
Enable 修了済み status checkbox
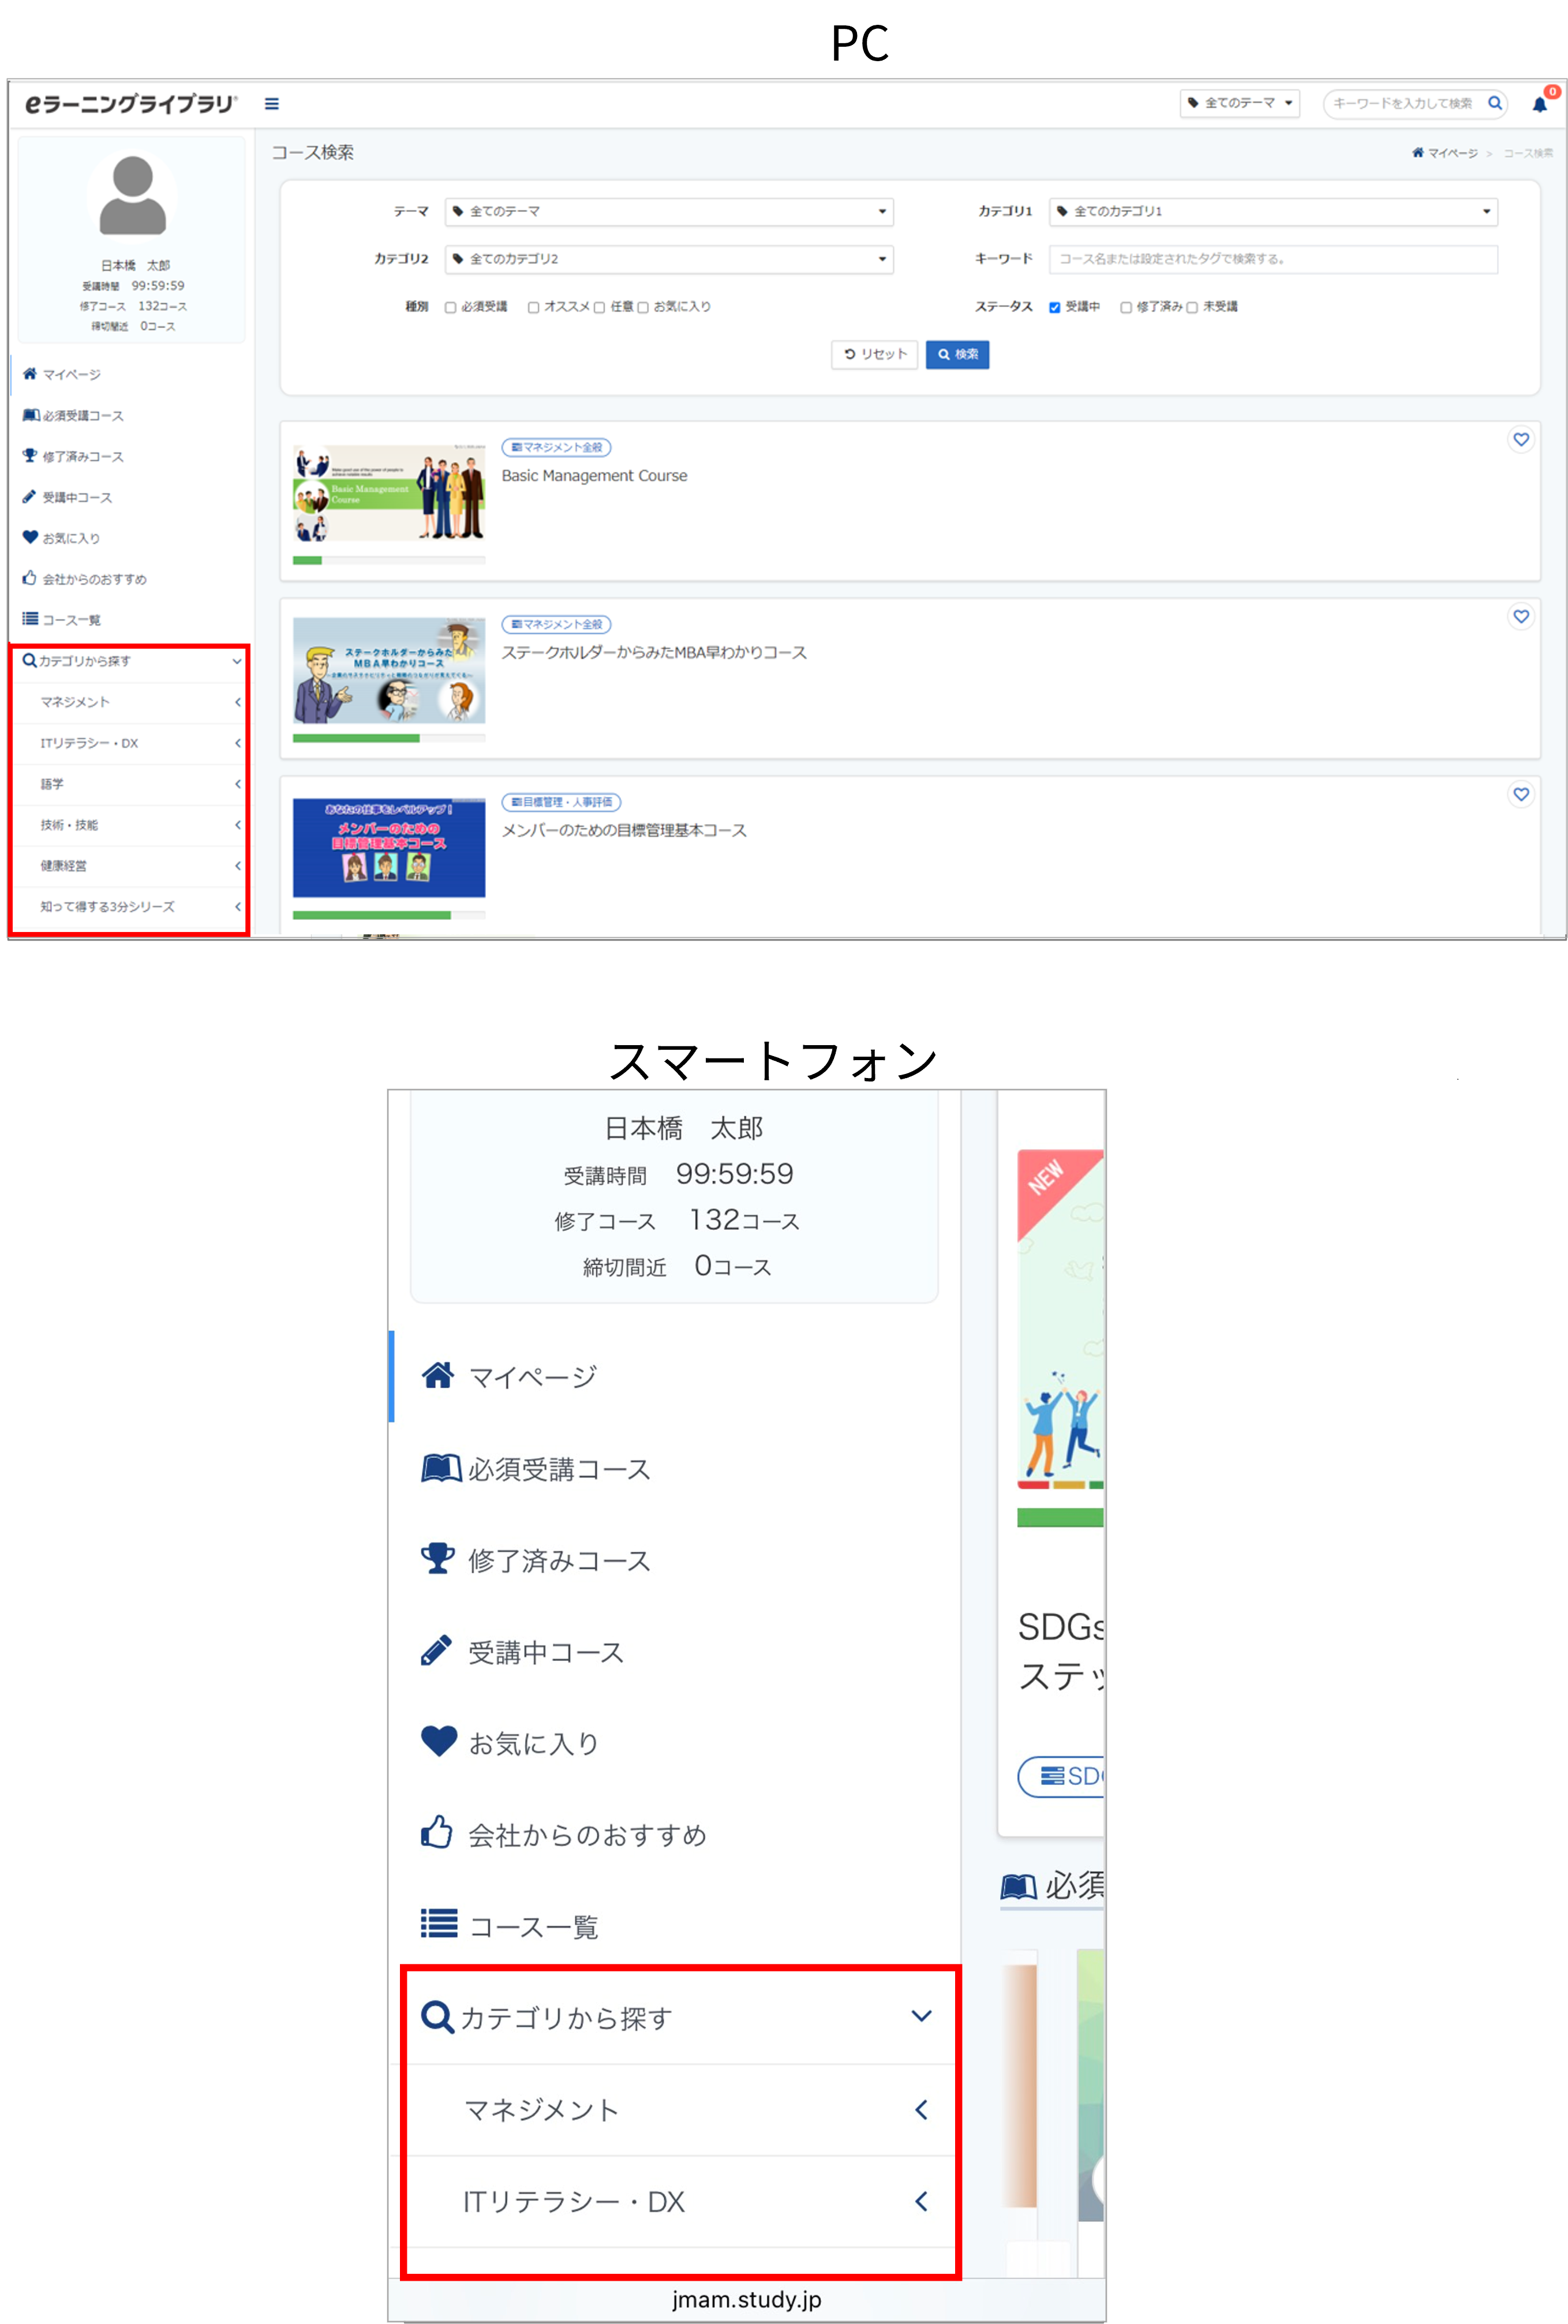coord(1126,308)
